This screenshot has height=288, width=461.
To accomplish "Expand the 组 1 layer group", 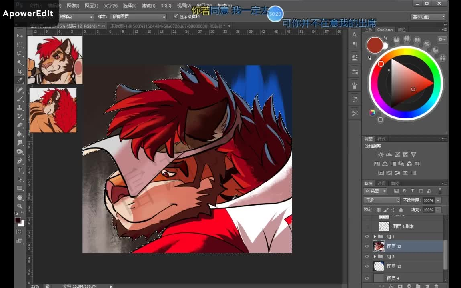I will [375, 237].
